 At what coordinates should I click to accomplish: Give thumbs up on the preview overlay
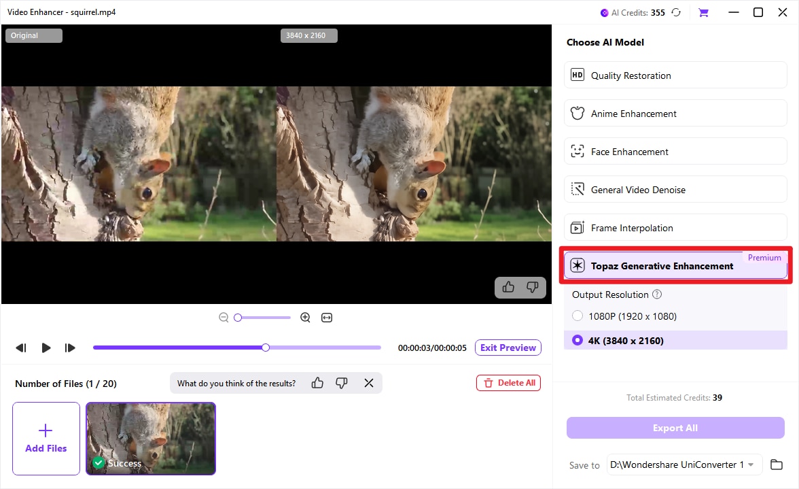[508, 287]
